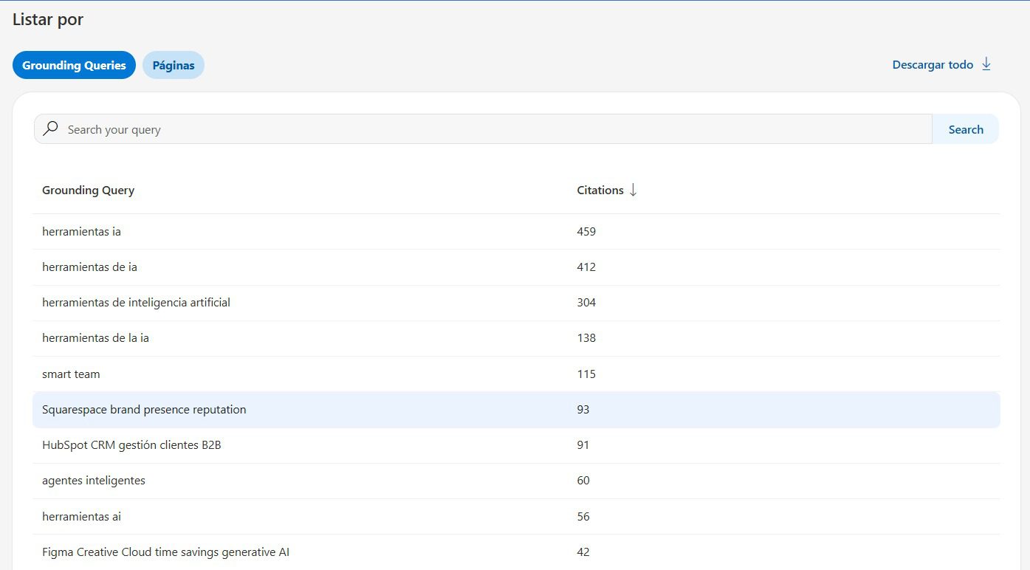Select 'Squarespace brand presence reputation' row
Viewport: 1030px width, 570px height.
[144, 410]
